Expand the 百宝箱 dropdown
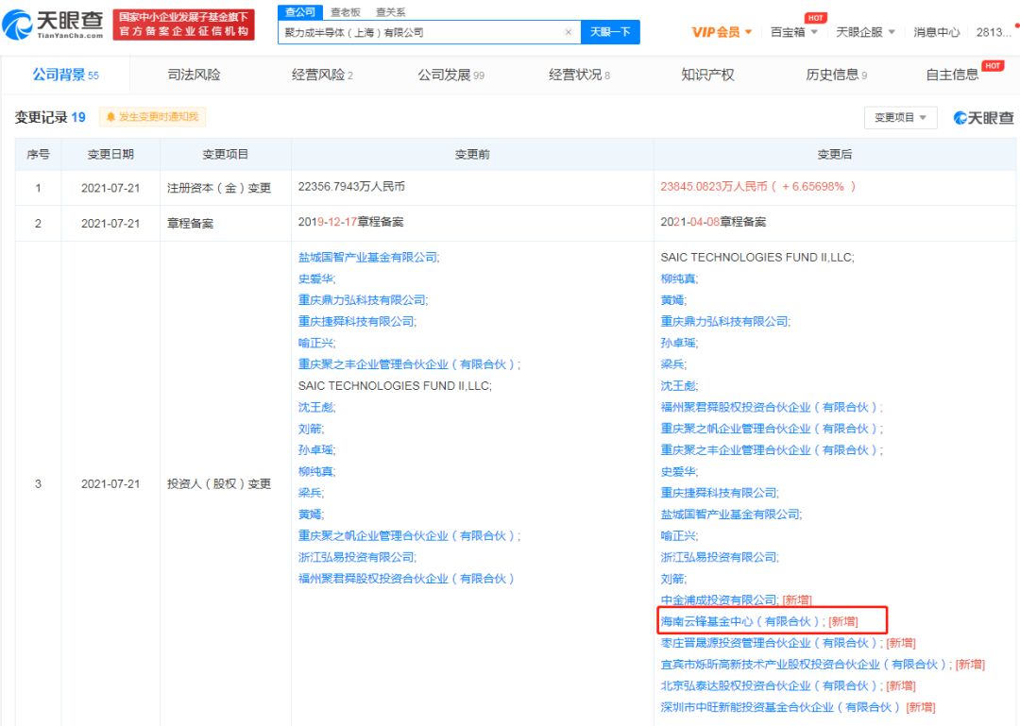Screen dimensions: 1020x726 click(x=793, y=32)
